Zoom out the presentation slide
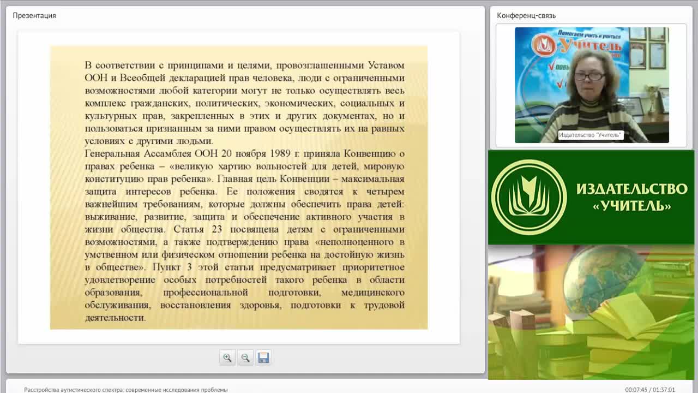This screenshot has height=393, width=698. 245,358
